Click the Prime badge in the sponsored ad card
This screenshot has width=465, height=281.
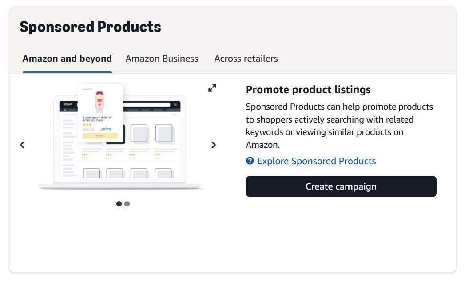[106, 129]
